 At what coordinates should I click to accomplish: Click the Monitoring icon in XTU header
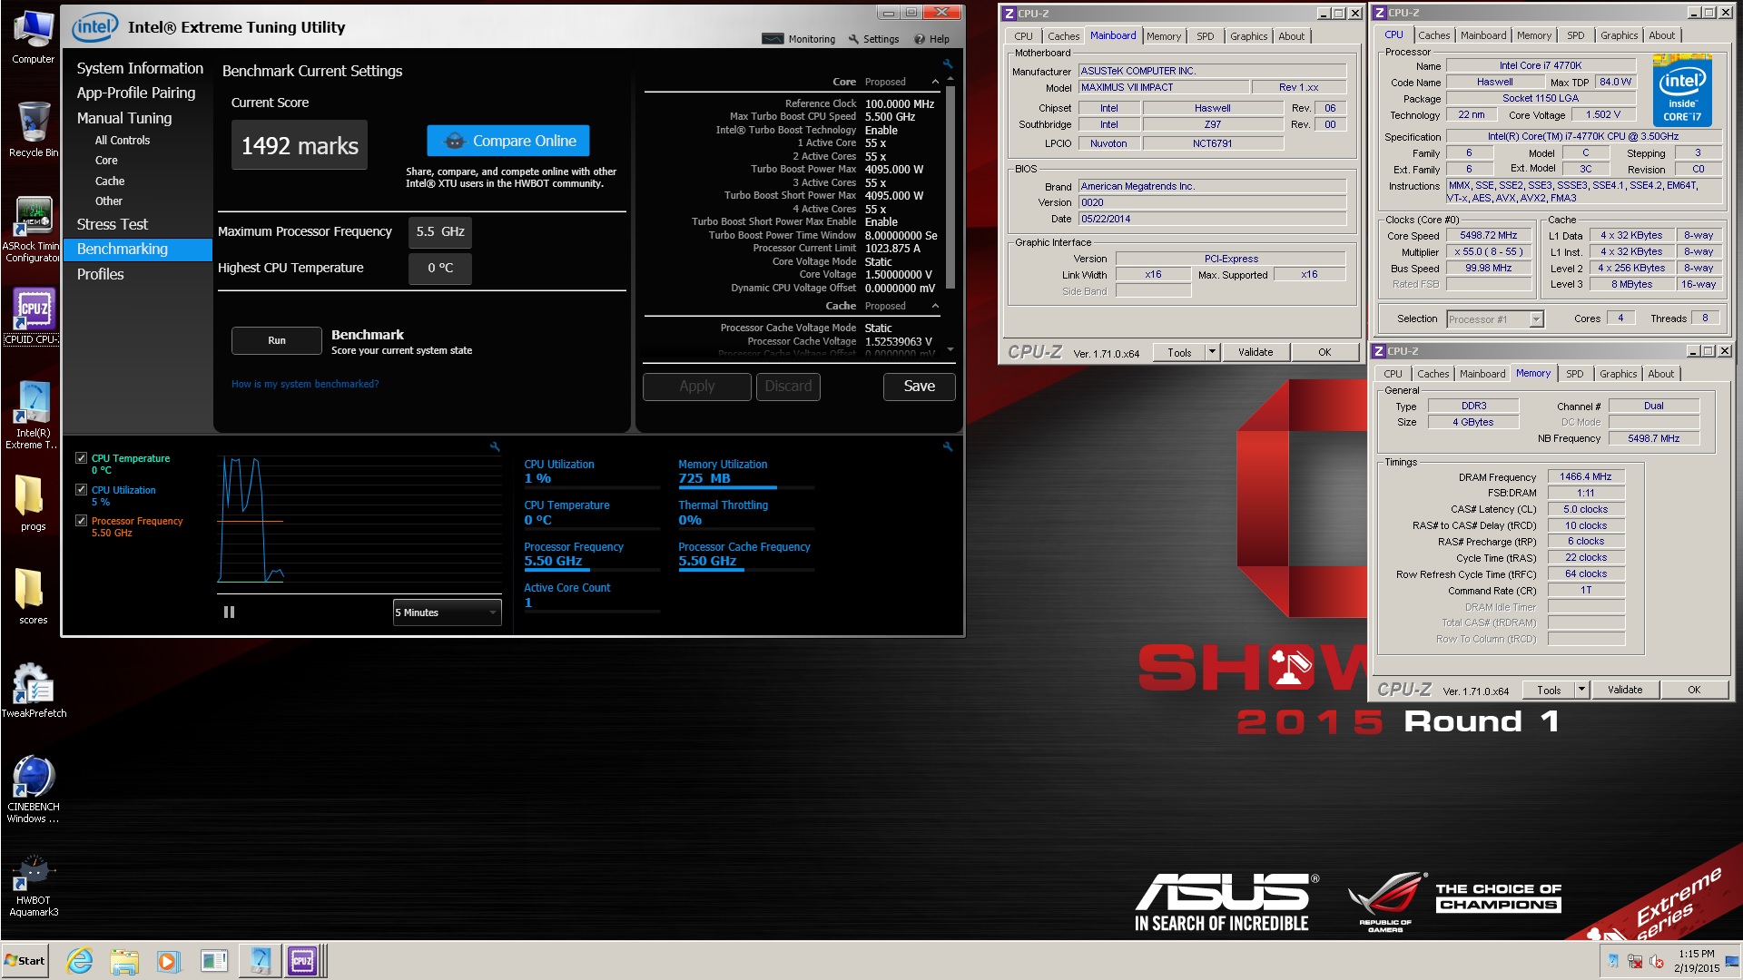click(x=773, y=39)
